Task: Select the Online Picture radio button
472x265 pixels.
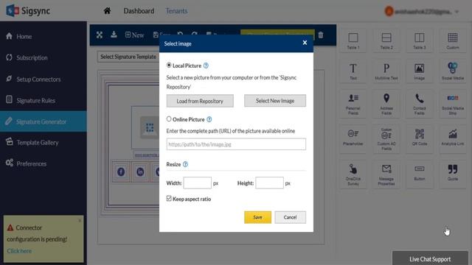Action: [x=169, y=119]
